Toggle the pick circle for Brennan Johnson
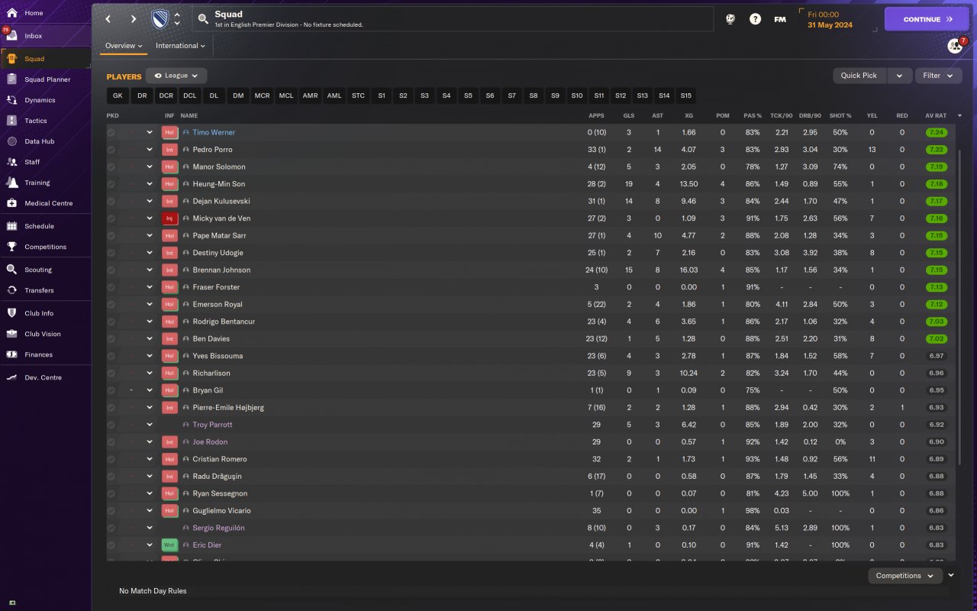The width and height of the screenshot is (977, 611). [x=111, y=270]
